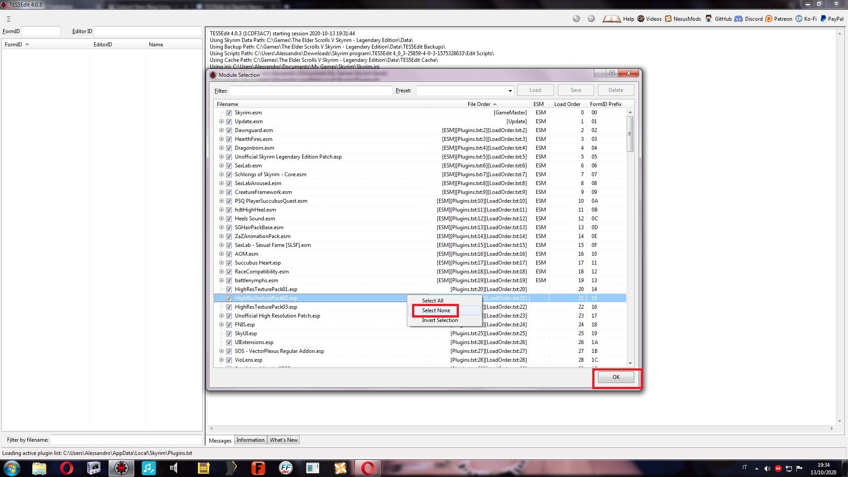Uncheck the Dawnguard.esm checkbox
This screenshot has height=477, width=848.
coord(229,130)
